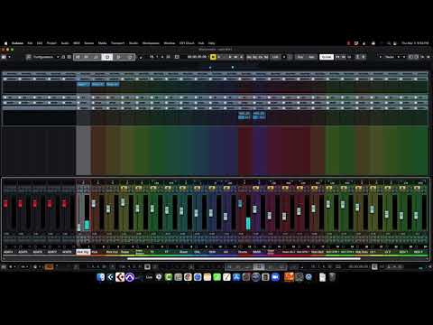Click the second blue send slot in the sends rack
The height and width of the screenshot is (325, 433).
(x=259, y=116)
